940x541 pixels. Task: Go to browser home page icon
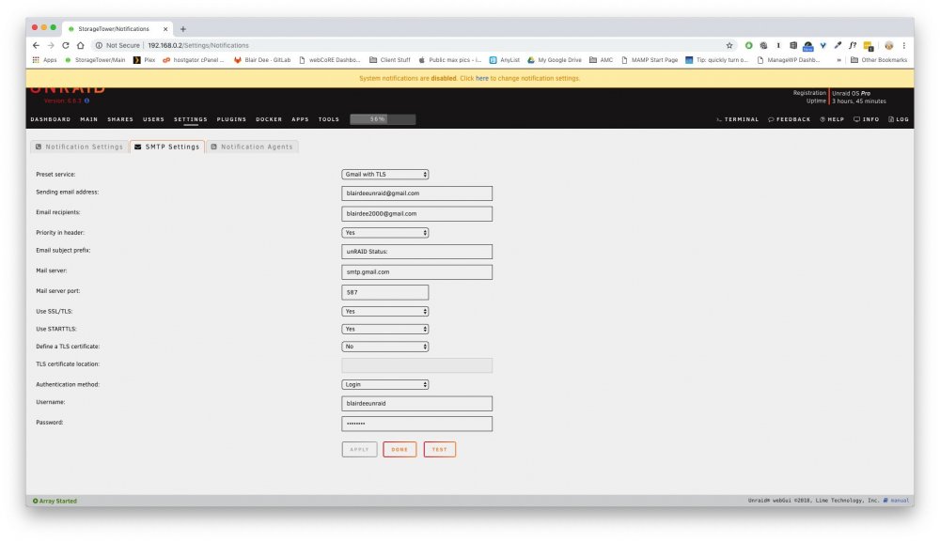pos(80,45)
